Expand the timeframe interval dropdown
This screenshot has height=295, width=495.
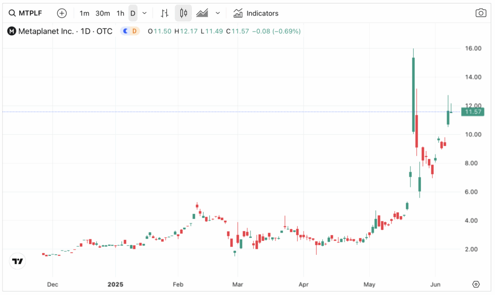click(145, 13)
